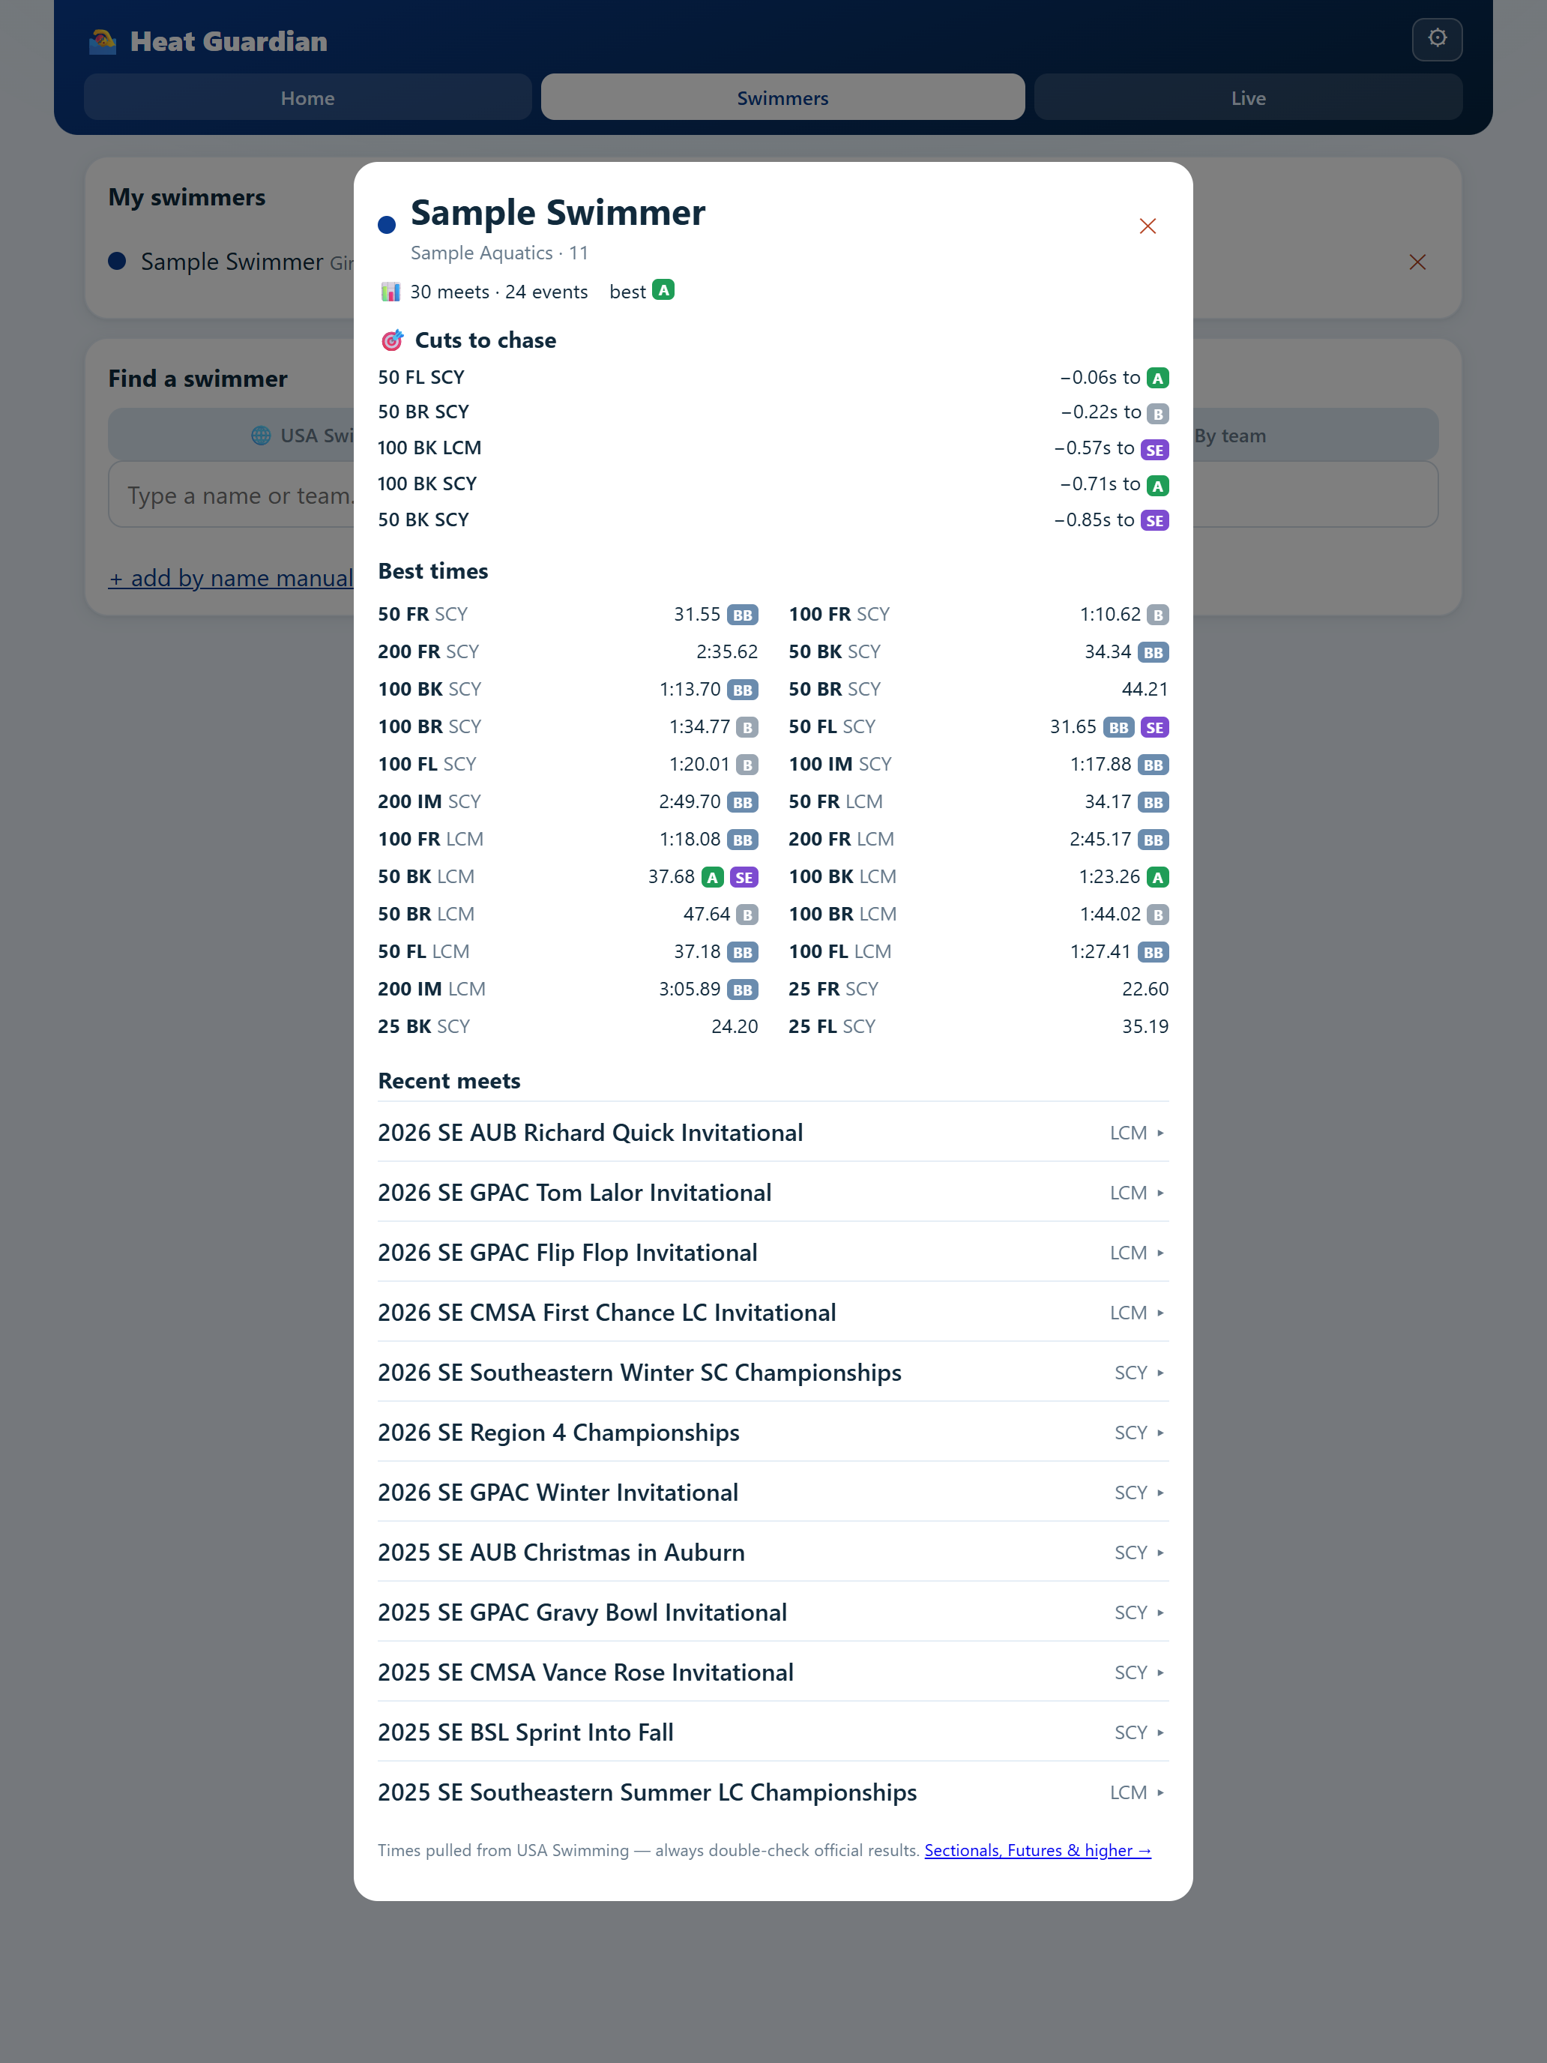
Task: Click the SE badge on 50 BK SCY cut
Action: point(1154,520)
